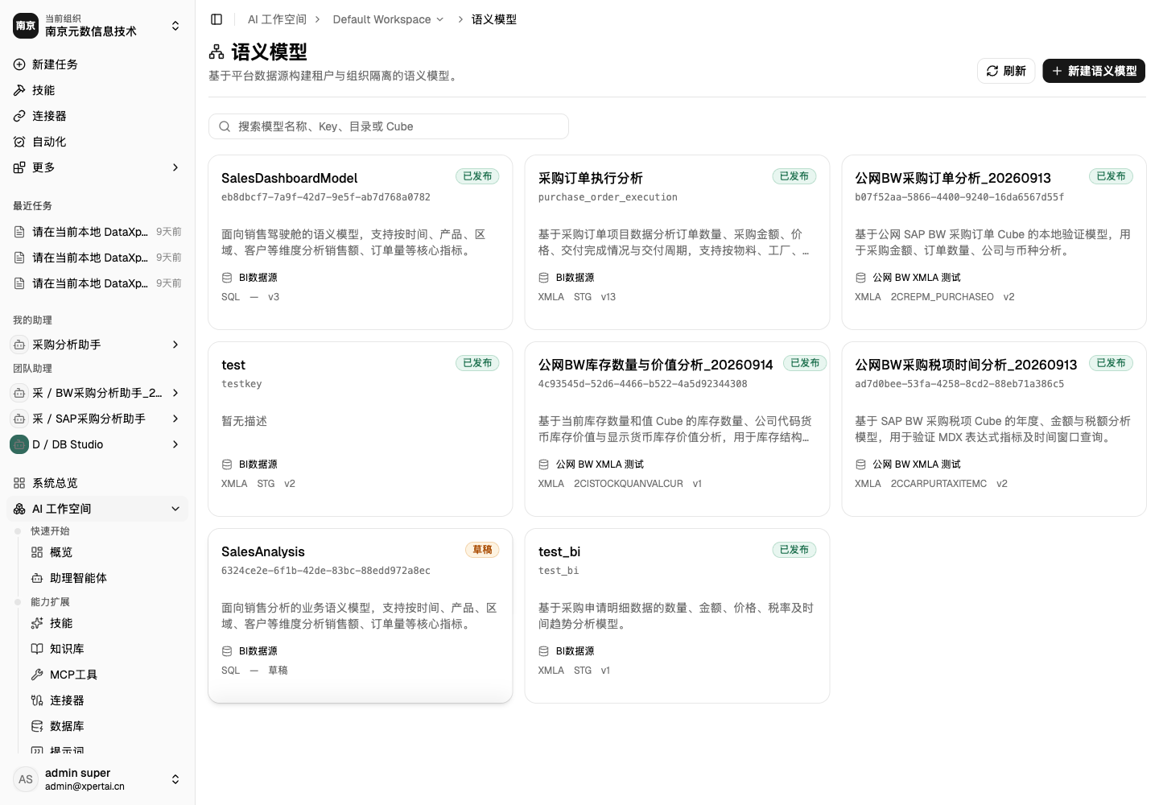This screenshot has width=1159, height=805.
Task: Open 公网BW库存数量与价值分析_20260914 card title
Action: coord(655,365)
